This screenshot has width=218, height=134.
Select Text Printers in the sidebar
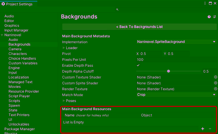click(19, 115)
